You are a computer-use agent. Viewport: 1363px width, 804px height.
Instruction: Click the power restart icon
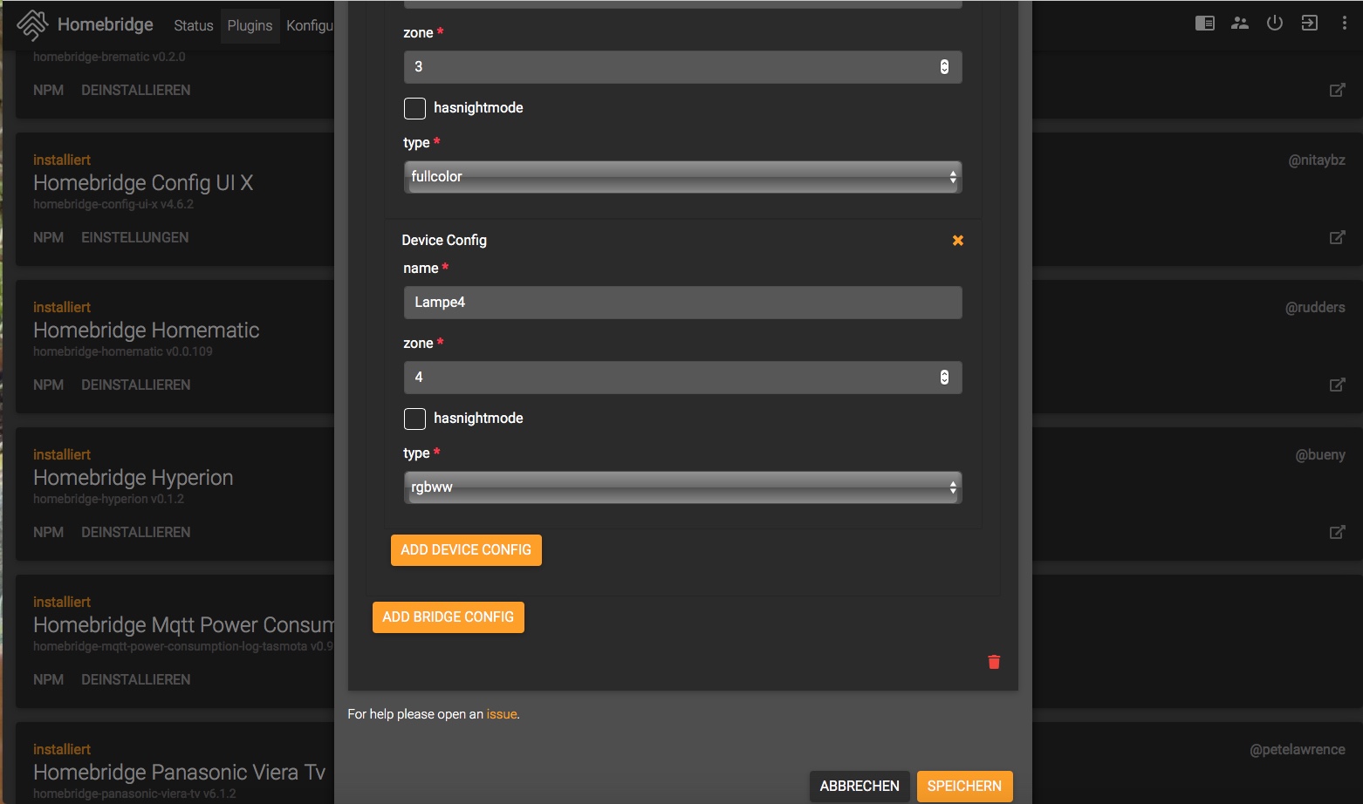pyautogui.click(x=1274, y=24)
